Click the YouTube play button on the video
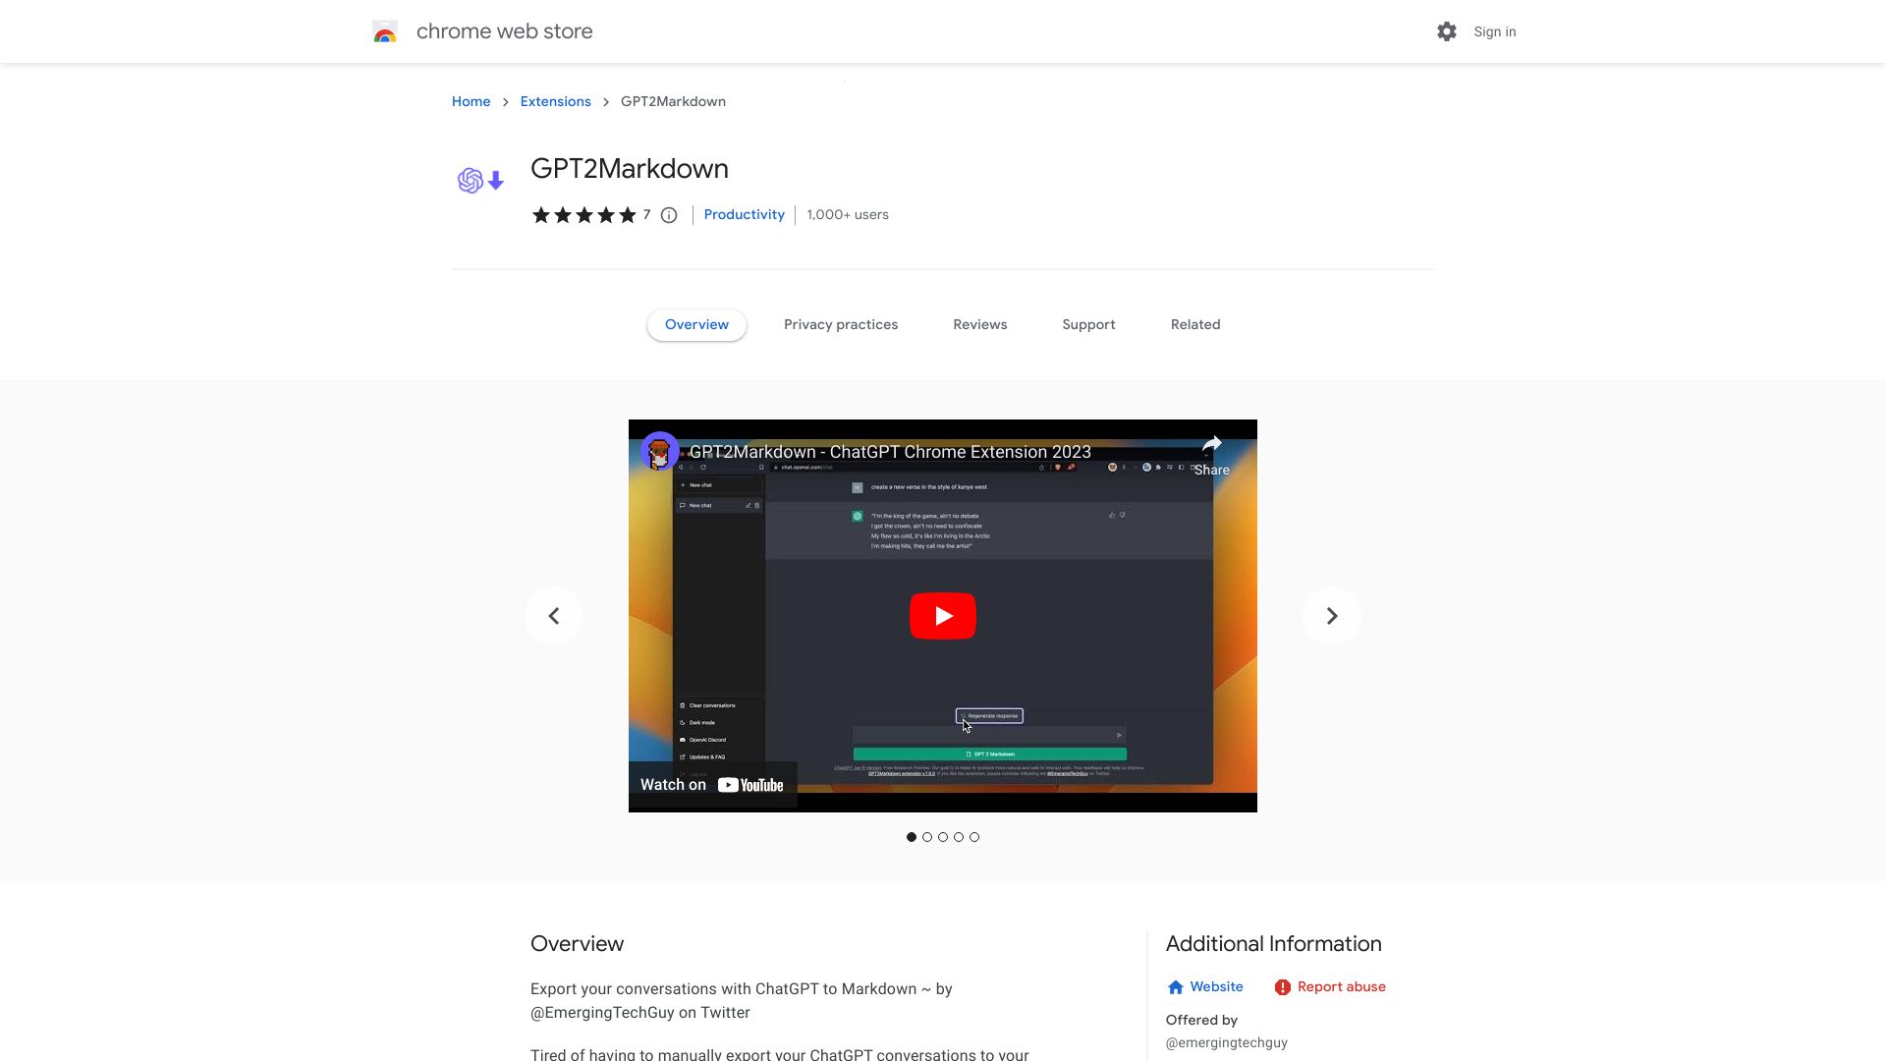 coord(943,615)
